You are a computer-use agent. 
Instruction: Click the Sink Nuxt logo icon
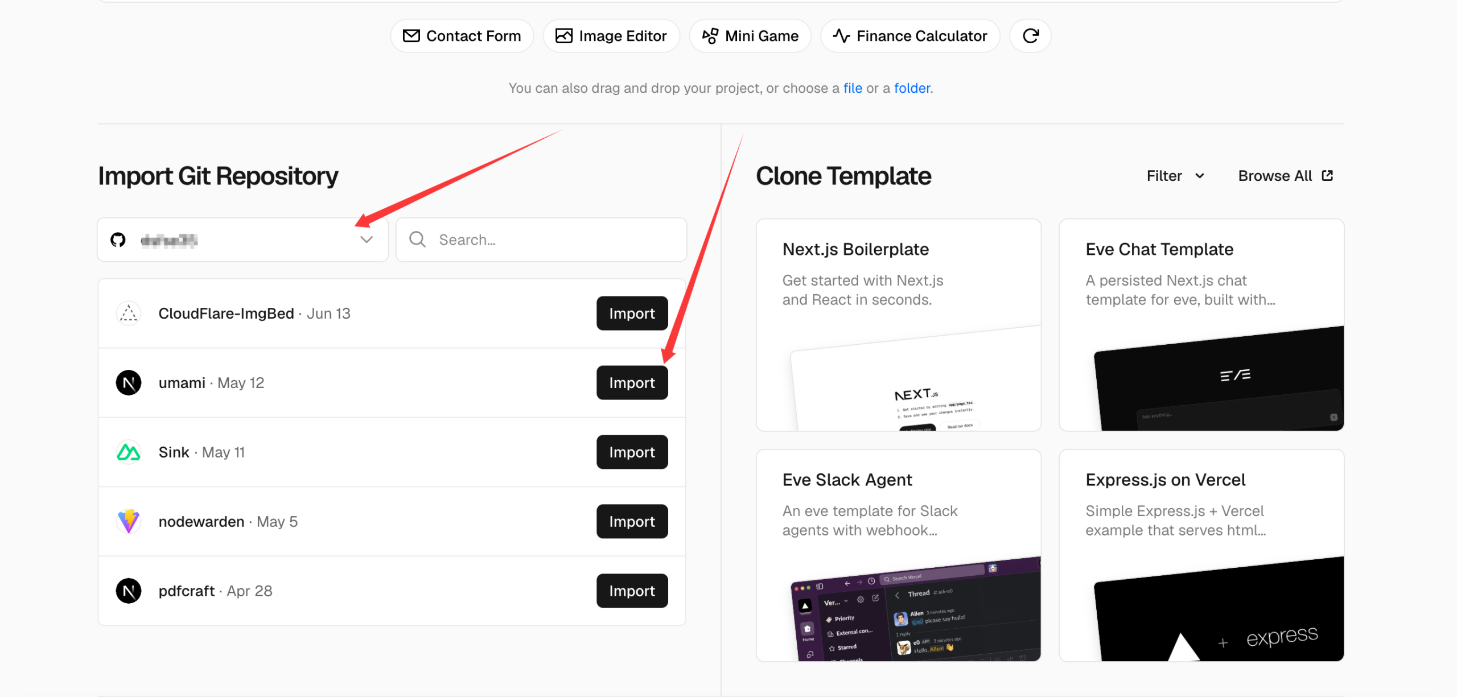[x=129, y=452]
